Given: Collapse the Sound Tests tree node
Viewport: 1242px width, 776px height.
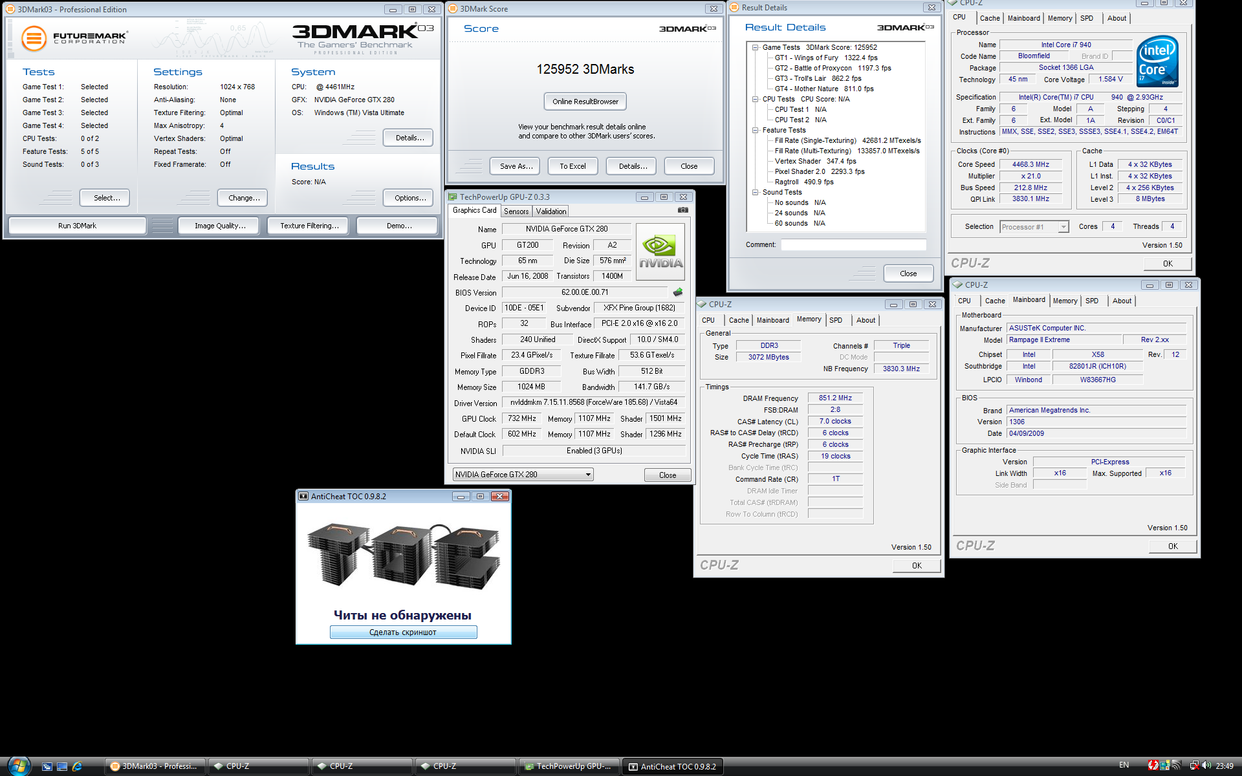Looking at the screenshot, I should pos(755,192).
